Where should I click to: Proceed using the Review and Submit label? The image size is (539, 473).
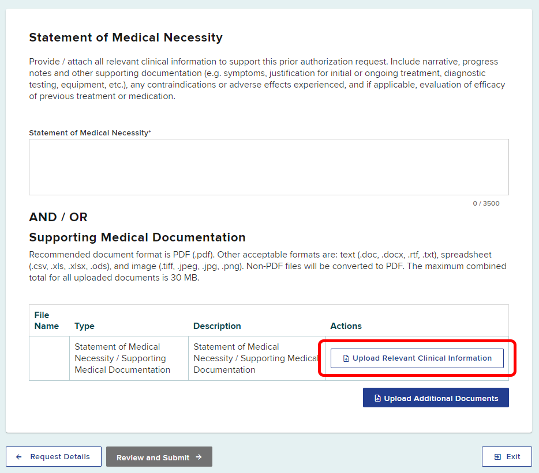click(x=153, y=457)
